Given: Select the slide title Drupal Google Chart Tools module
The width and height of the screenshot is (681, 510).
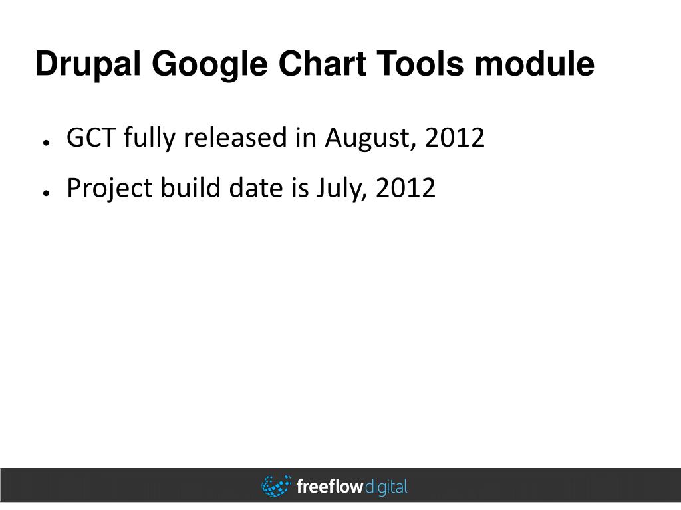Looking at the screenshot, I should [x=315, y=65].
